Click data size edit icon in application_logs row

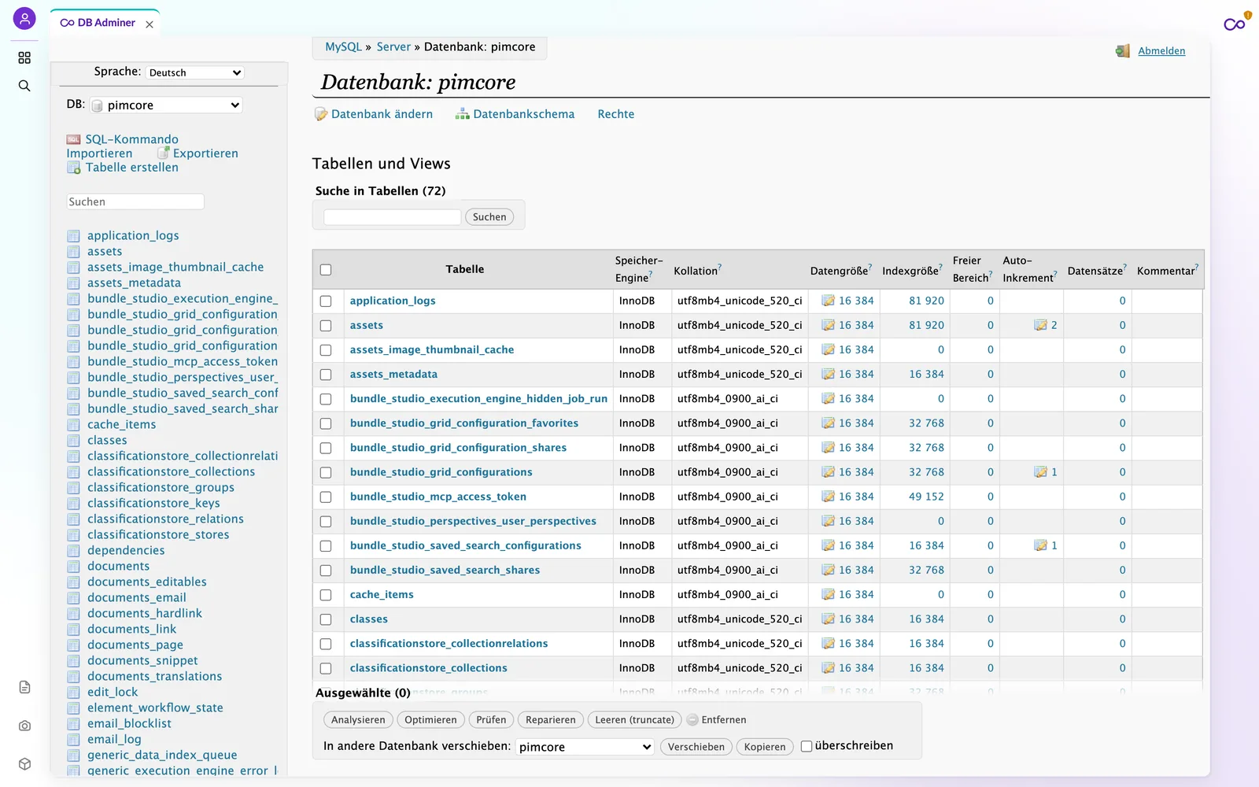tap(828, 301)
